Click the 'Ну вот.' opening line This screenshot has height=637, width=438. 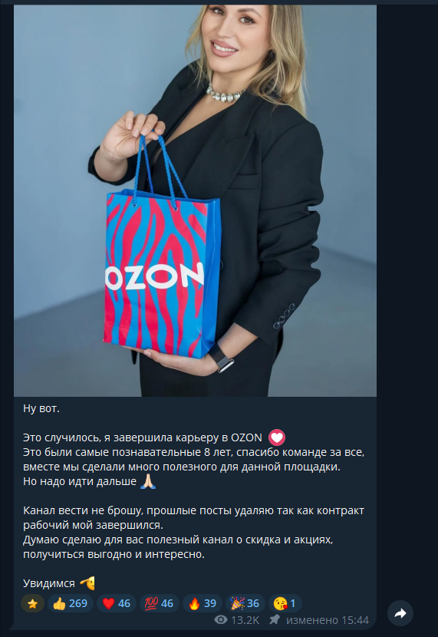click(x=41, y=408)
